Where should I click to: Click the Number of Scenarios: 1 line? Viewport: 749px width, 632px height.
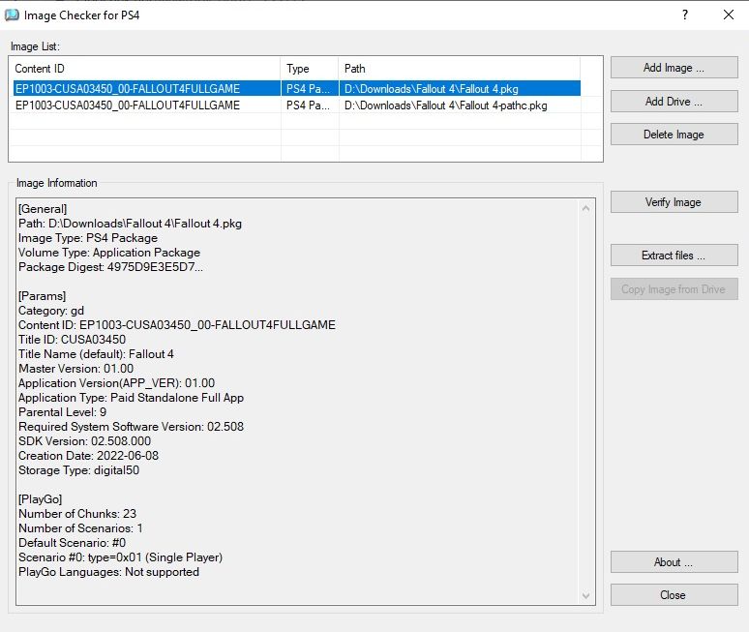[x=80, y=528]
